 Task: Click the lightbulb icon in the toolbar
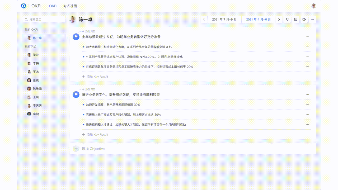click(287, 20)
